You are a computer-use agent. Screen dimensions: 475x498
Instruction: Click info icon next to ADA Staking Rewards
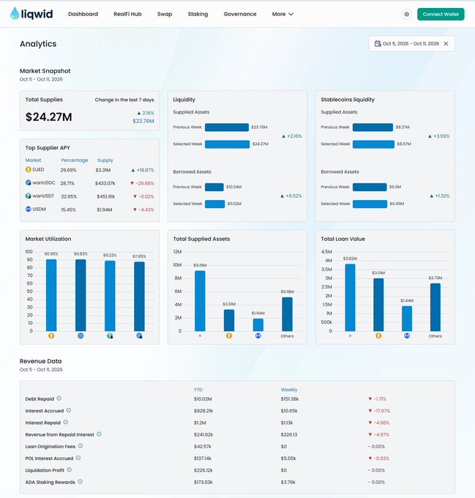tap(81, 481)
